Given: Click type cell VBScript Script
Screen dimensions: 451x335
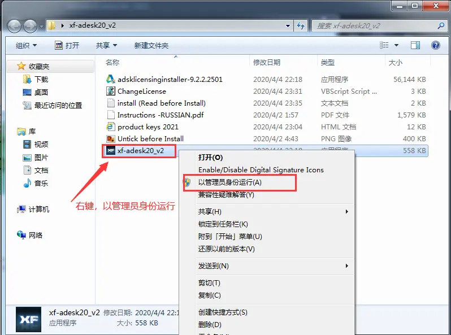Looking at the screenshot, I should coord(349,92).
